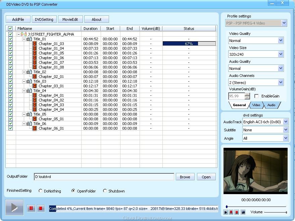Click the Title_05 camera icon
The height and width of the screenshot is (221, 295).
click(29, 114)
